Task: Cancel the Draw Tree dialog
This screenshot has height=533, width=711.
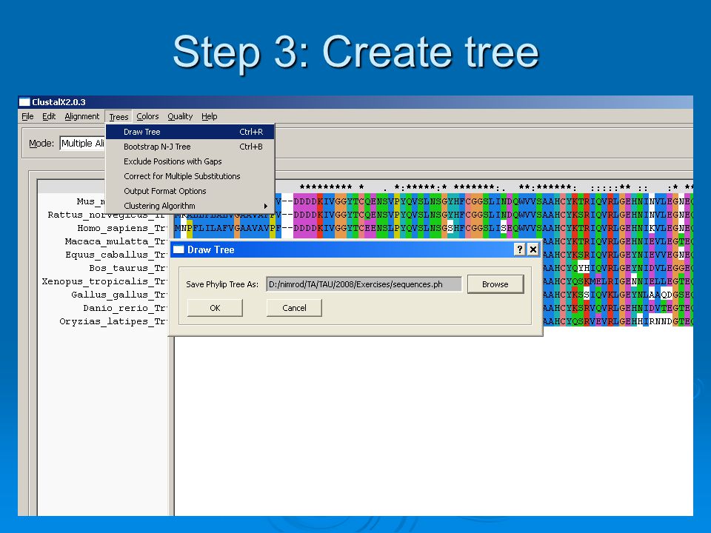Action: 294,308
